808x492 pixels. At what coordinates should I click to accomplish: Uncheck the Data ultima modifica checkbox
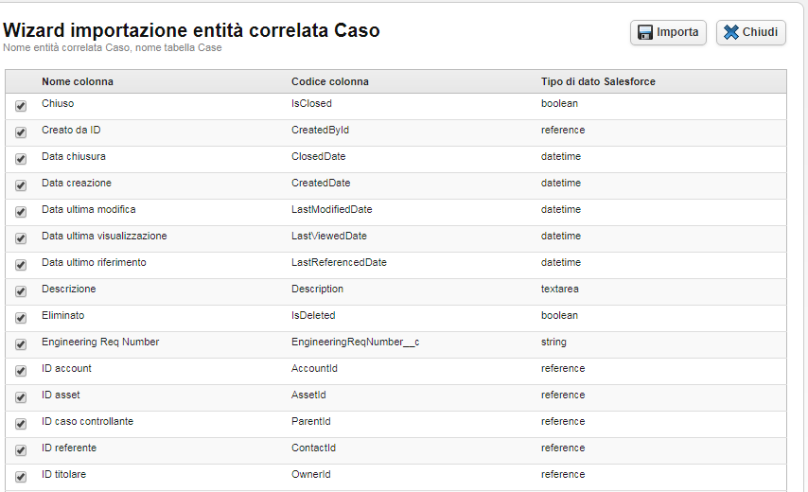tap(21, 212)
